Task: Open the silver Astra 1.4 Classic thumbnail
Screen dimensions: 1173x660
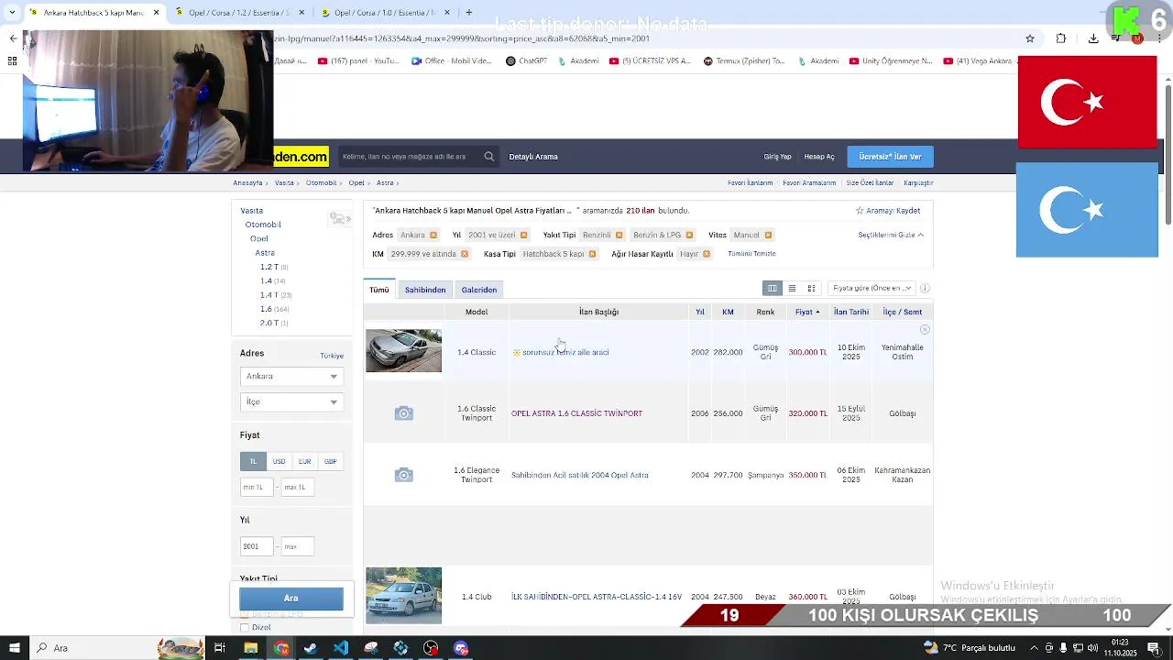Action: pos(403,351)
